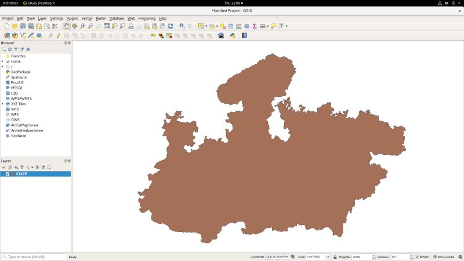
Task: Click the Help contents book icon
Action: tap(244, 36)
